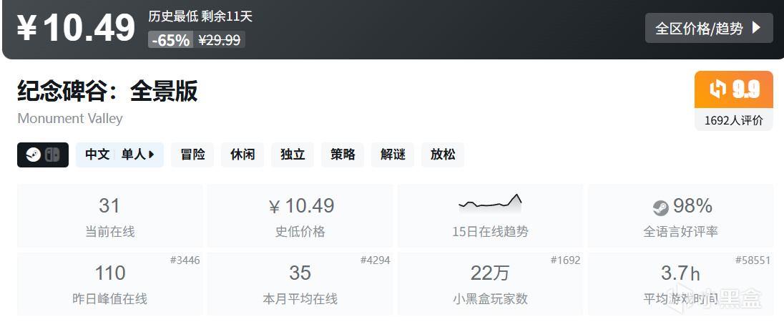Click the 本月平均在线 stat showing 35
The width and height of the screenshot is (784, 322).
click(x=300, y=283)
